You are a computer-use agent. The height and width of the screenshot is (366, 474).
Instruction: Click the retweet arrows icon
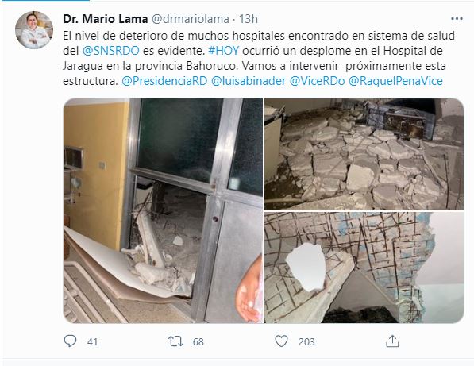pos(175,341)
